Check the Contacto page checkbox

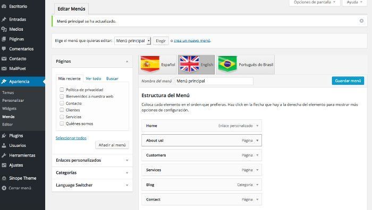[62, 103]
